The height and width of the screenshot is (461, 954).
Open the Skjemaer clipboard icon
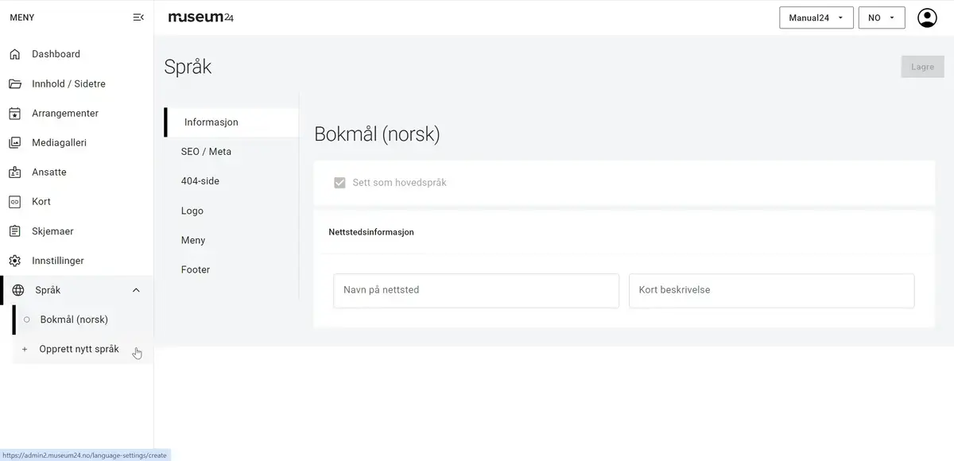click(x=14, y=231)
